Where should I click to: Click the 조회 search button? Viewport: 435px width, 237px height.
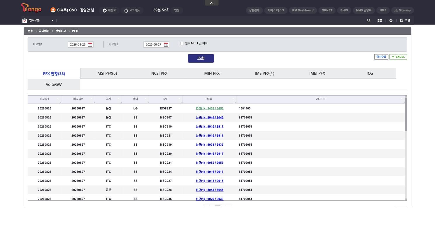point(201,58)
